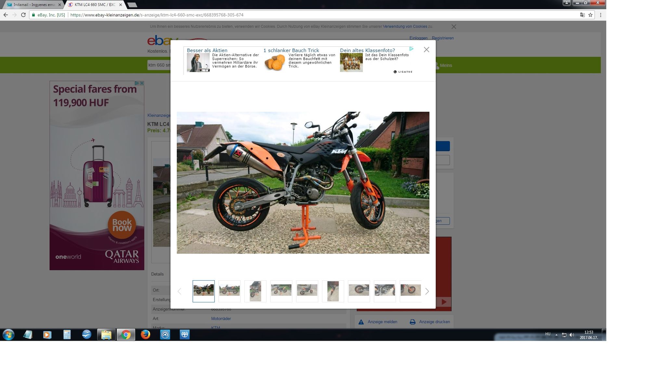This screenshot has width=670, height=380.
Task: Show next thumbnails with right arrow
Action: 427,291
